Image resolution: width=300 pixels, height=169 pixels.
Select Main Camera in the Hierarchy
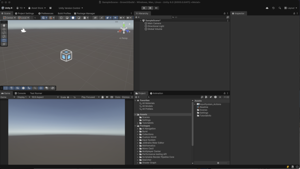coord(154,23)
